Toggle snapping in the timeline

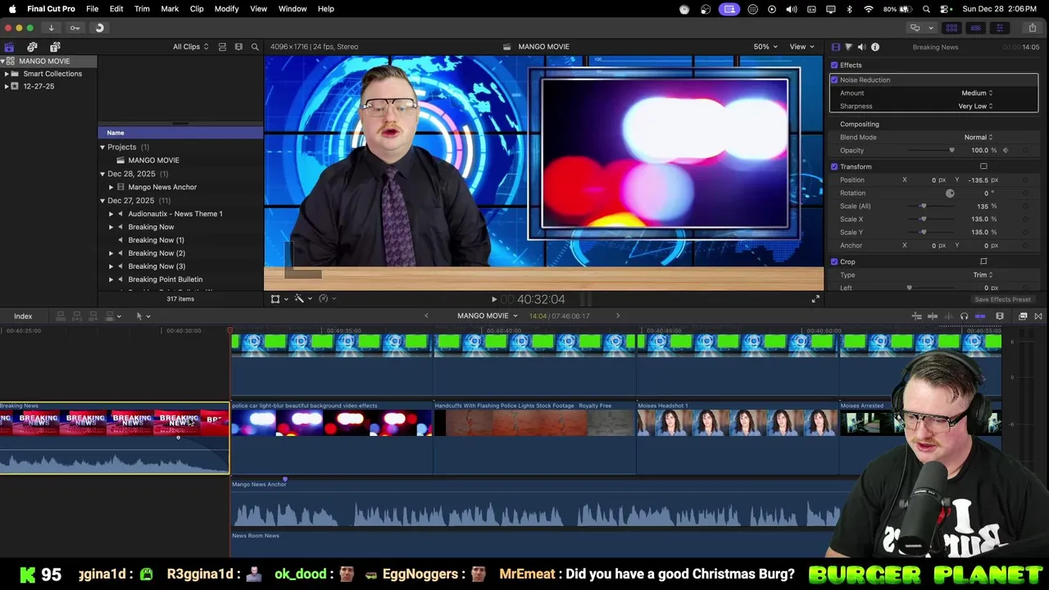coord(980,316)
